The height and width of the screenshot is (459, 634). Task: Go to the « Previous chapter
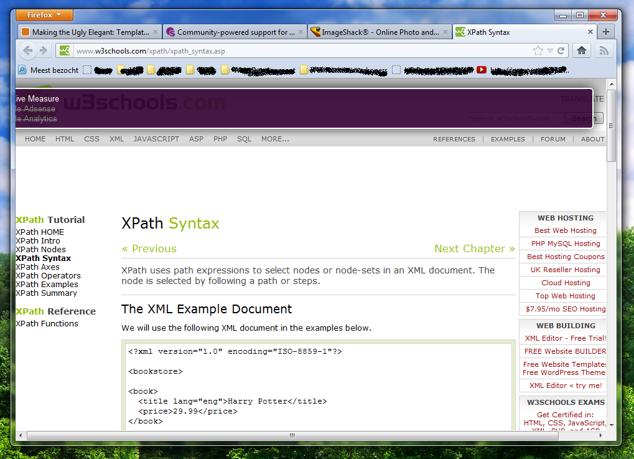(149, 248)
